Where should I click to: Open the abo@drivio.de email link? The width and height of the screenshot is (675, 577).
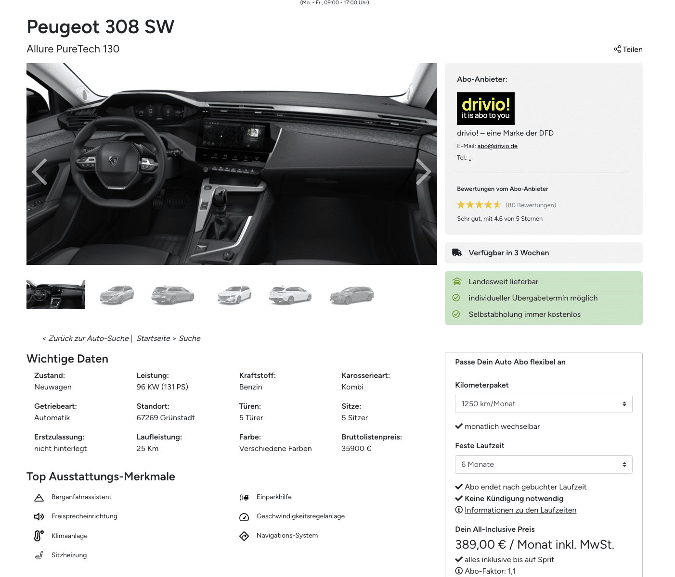497,146
